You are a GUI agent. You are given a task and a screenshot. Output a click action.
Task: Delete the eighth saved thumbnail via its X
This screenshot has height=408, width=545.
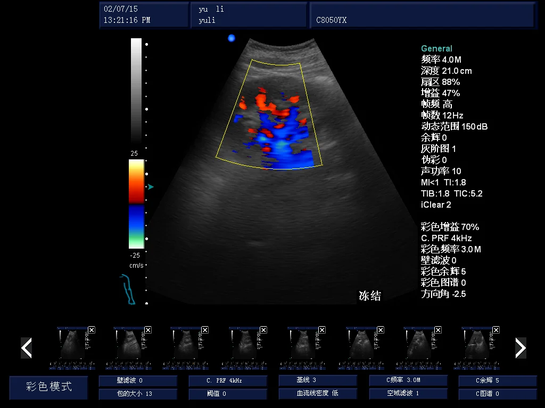[x=496, y=330]
